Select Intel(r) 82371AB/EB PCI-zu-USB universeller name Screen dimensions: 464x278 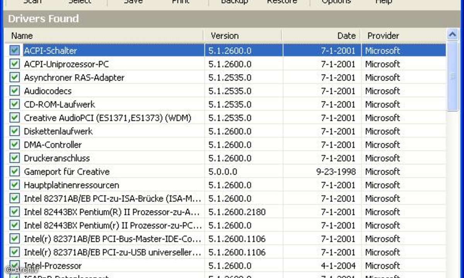pos(113,253)
